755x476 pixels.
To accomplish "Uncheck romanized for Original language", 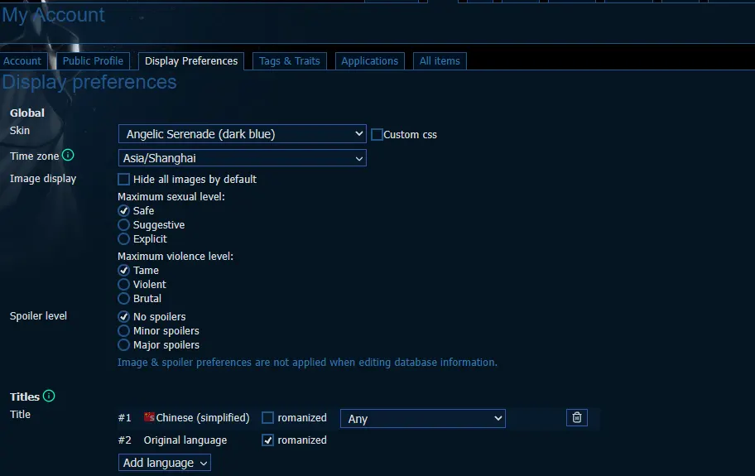I will (x=267, y=440).
